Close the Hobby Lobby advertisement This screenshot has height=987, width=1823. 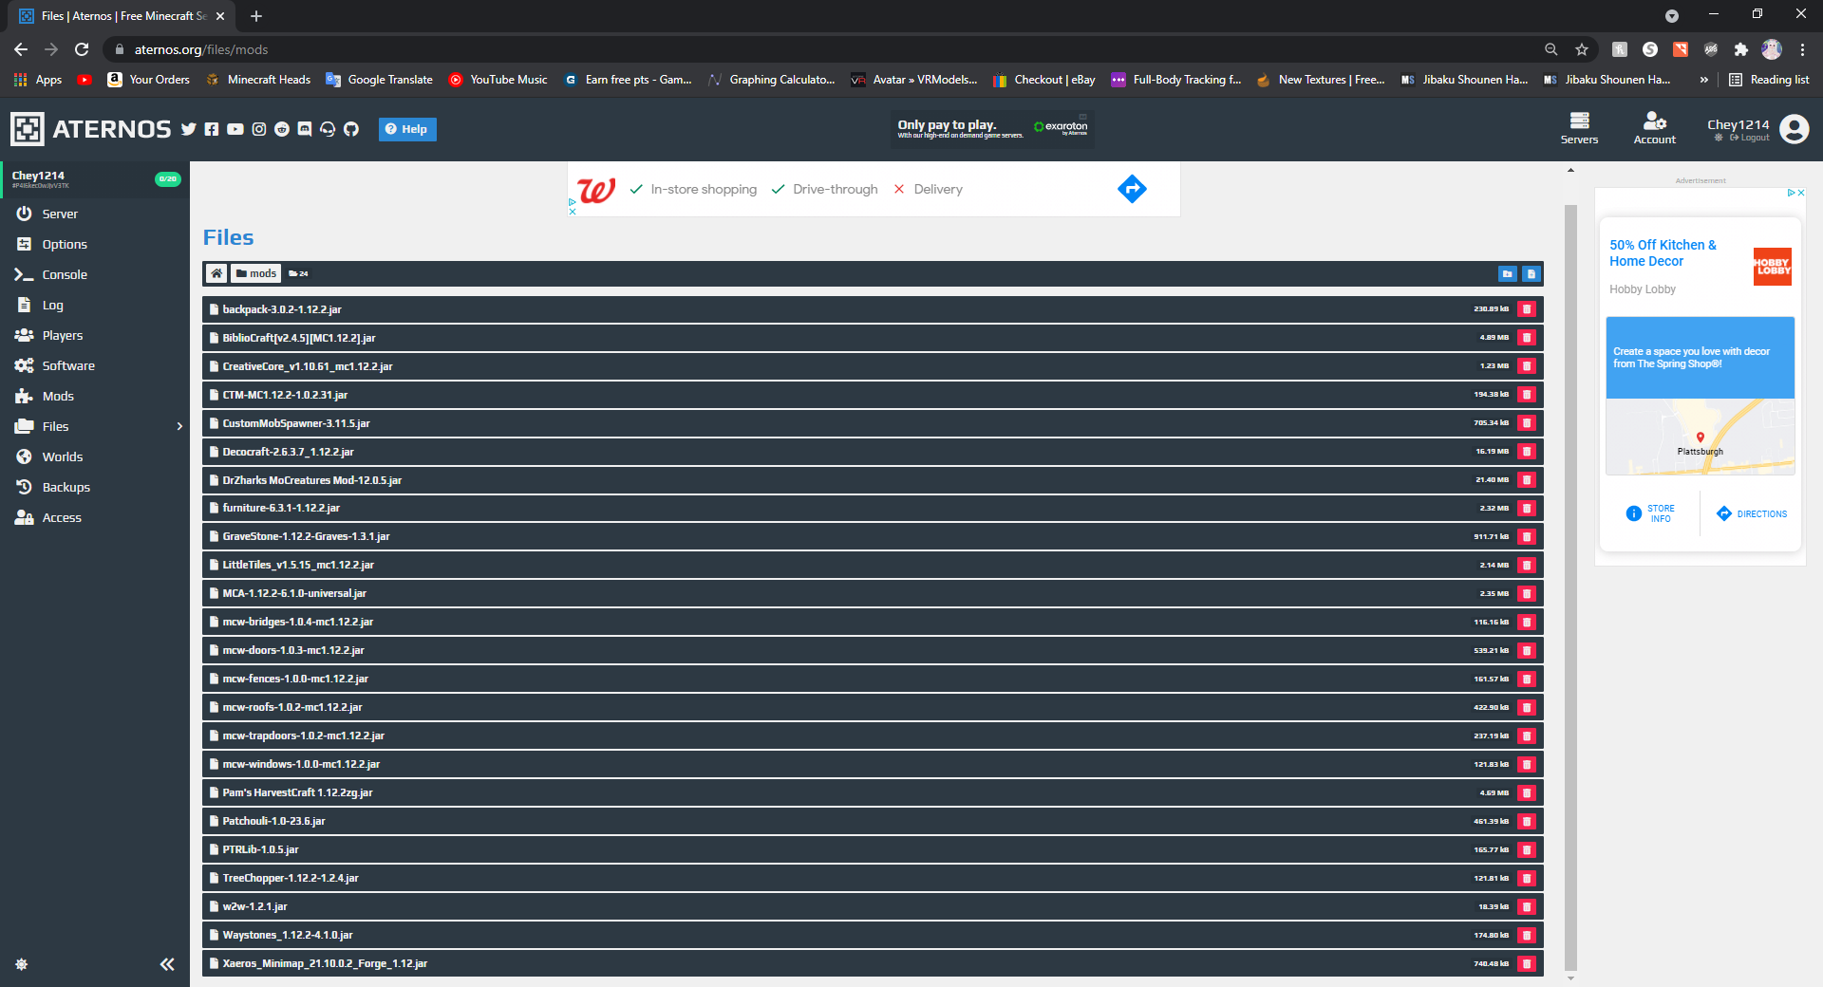[x=1800, y=193]
